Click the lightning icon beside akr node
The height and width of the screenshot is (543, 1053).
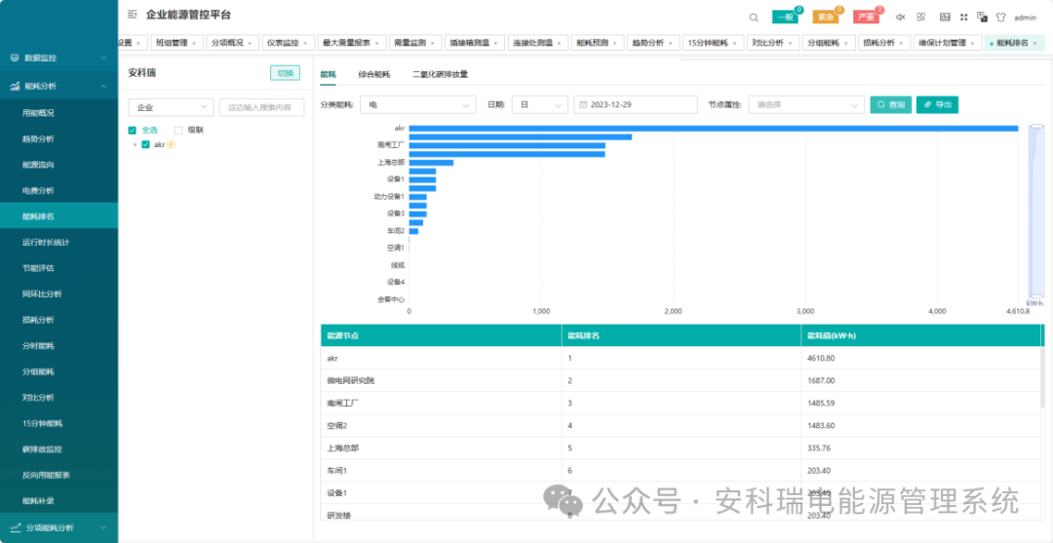click(x=171, y=144)
